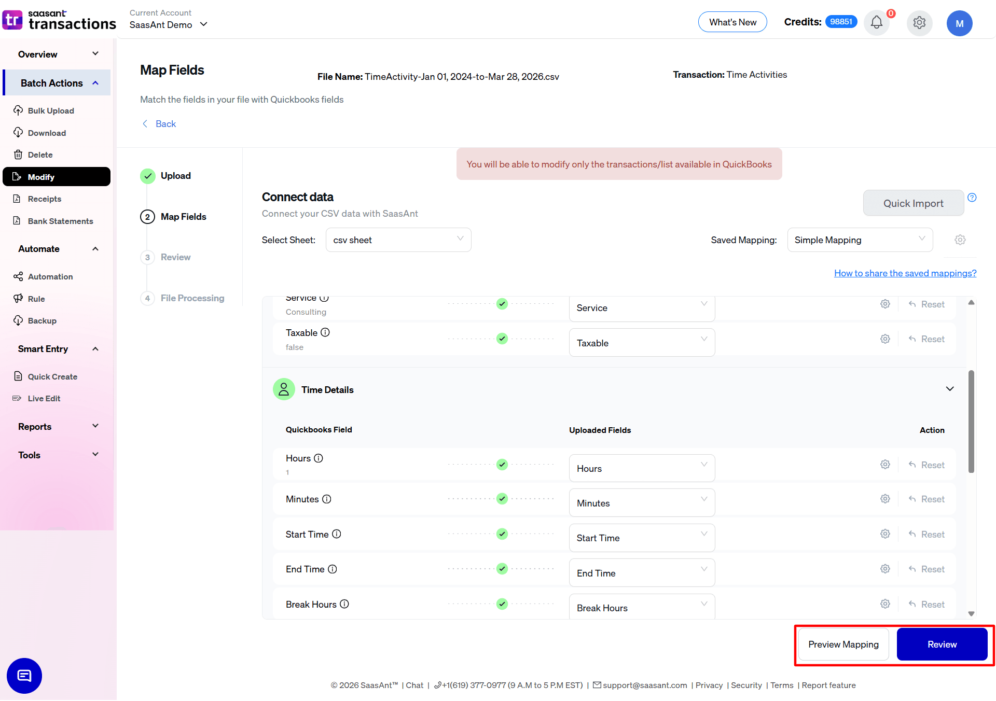Image resolution: width=996 pixels, height=701 pixels.
Task: Open the Delete section
Action: pyautogui.click(x=40, y=155)
